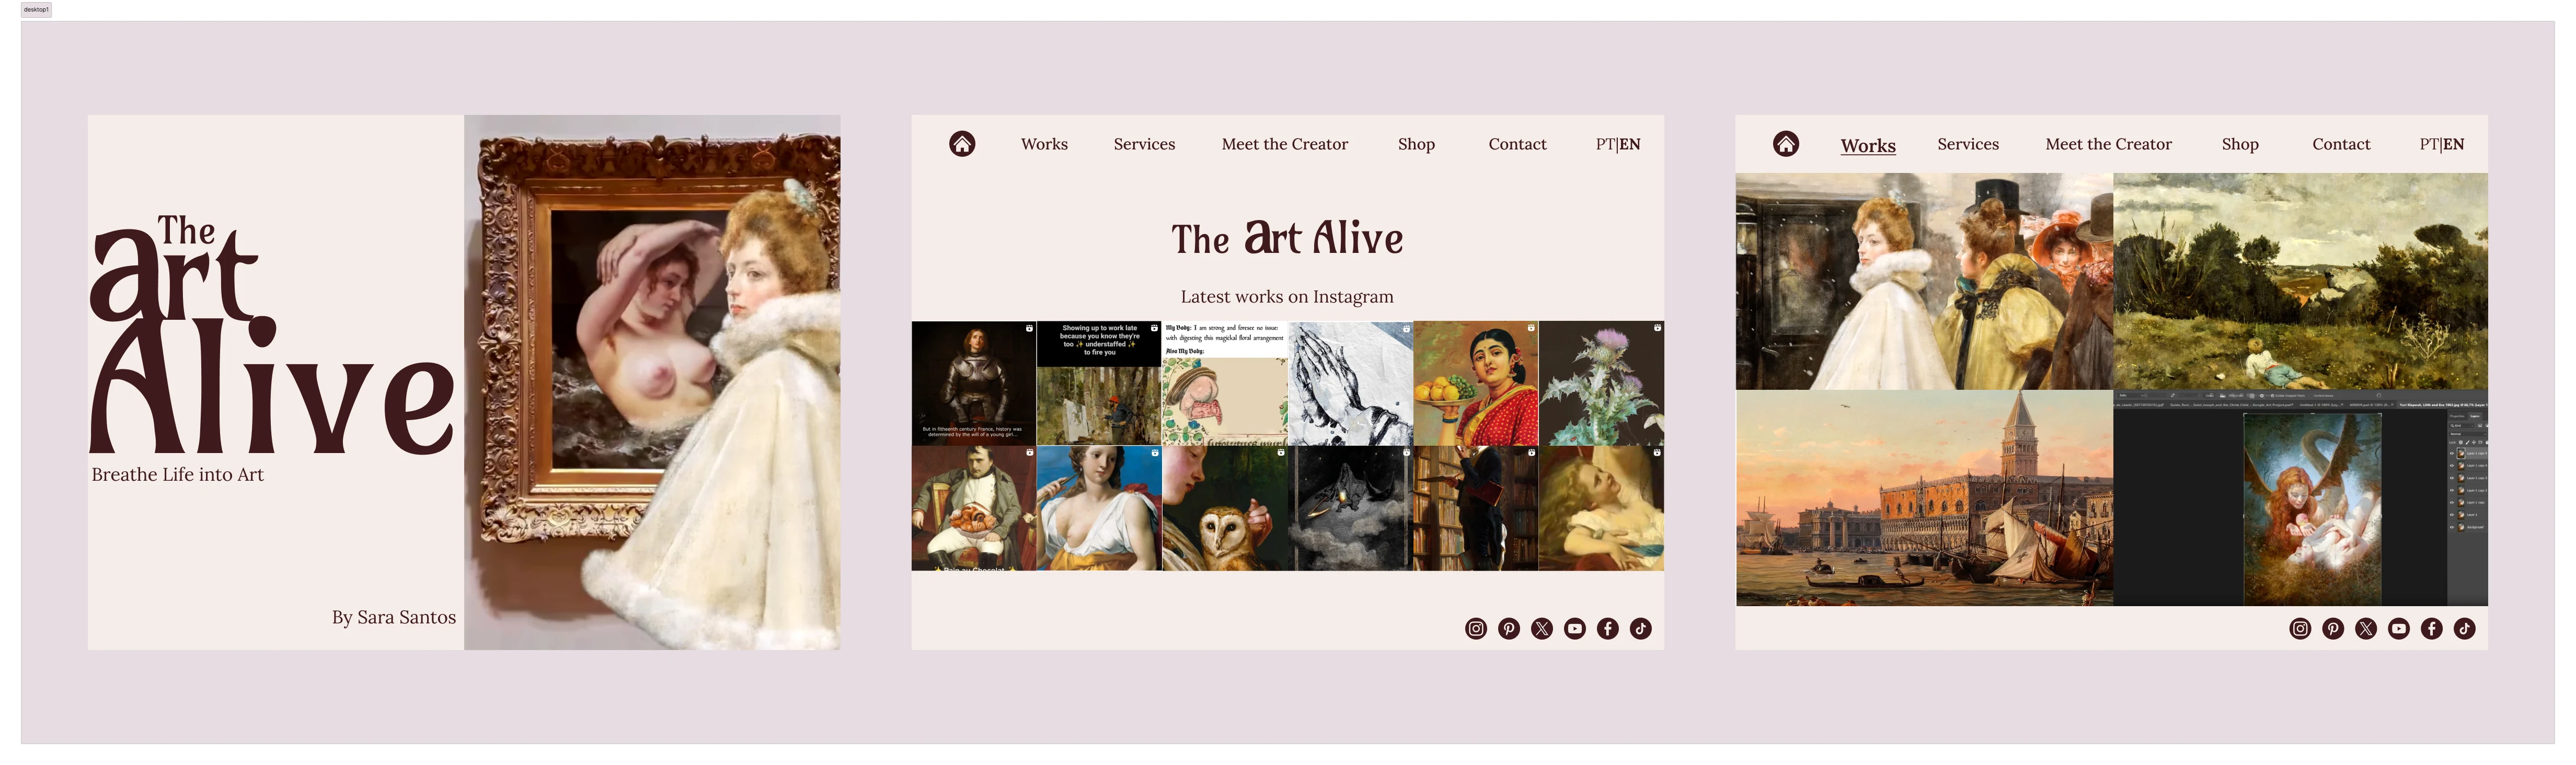Open the Pinterest icon in the middle page footer
The image size is (2576, 765).
pyautogui.click(x=1509, y=629)
